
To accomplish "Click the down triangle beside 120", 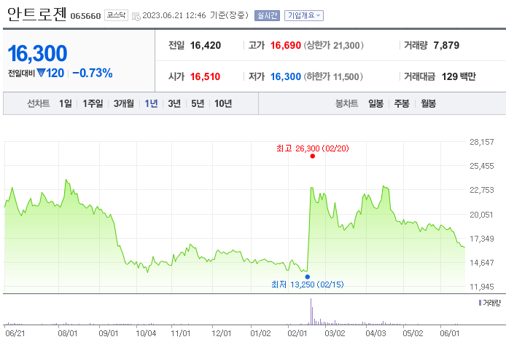I will click(x=41, y=73).
